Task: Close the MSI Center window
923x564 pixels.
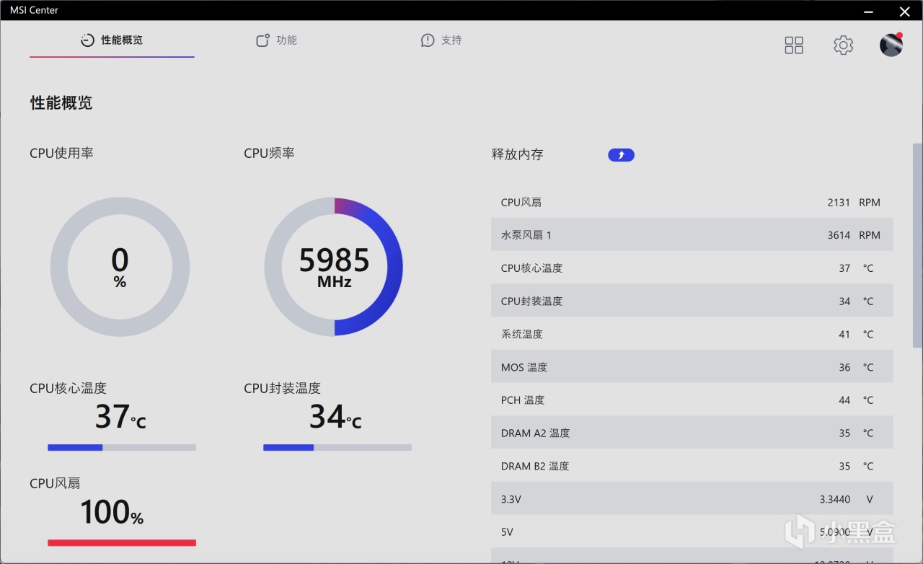Action: [x=905, y=11]
